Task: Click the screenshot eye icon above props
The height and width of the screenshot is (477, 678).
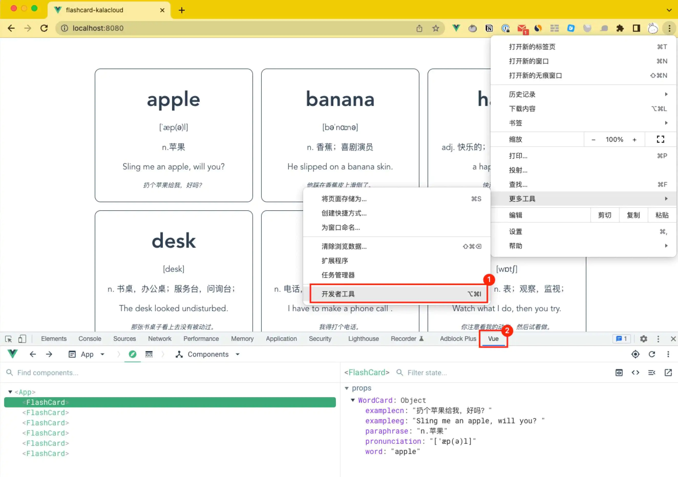Action: tap(619, 373)
